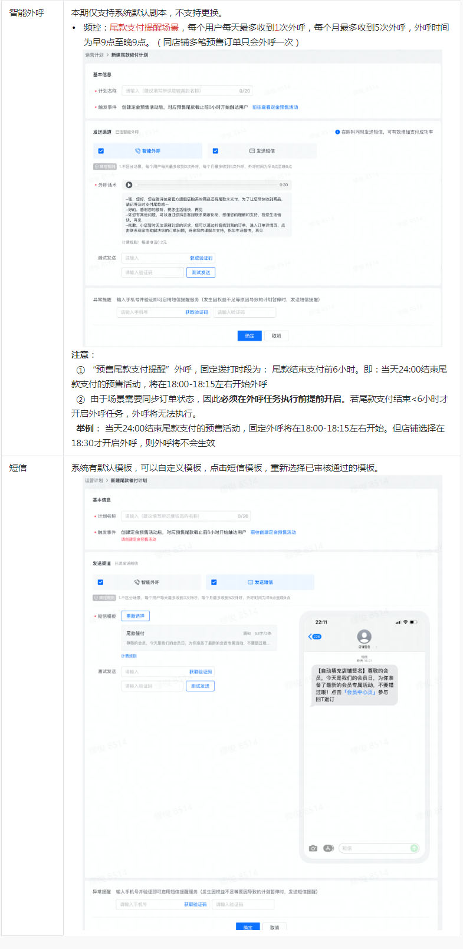Uncheck 发送短信 checkbox in the 短信 section screenshot

tap(214, 582)
